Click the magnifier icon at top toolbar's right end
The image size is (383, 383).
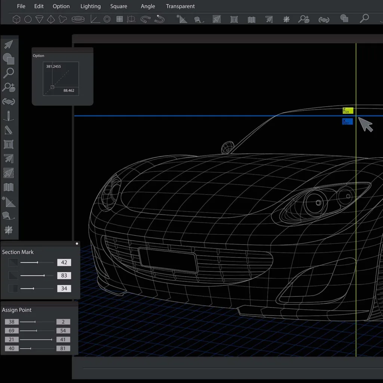tap(364, 18)
